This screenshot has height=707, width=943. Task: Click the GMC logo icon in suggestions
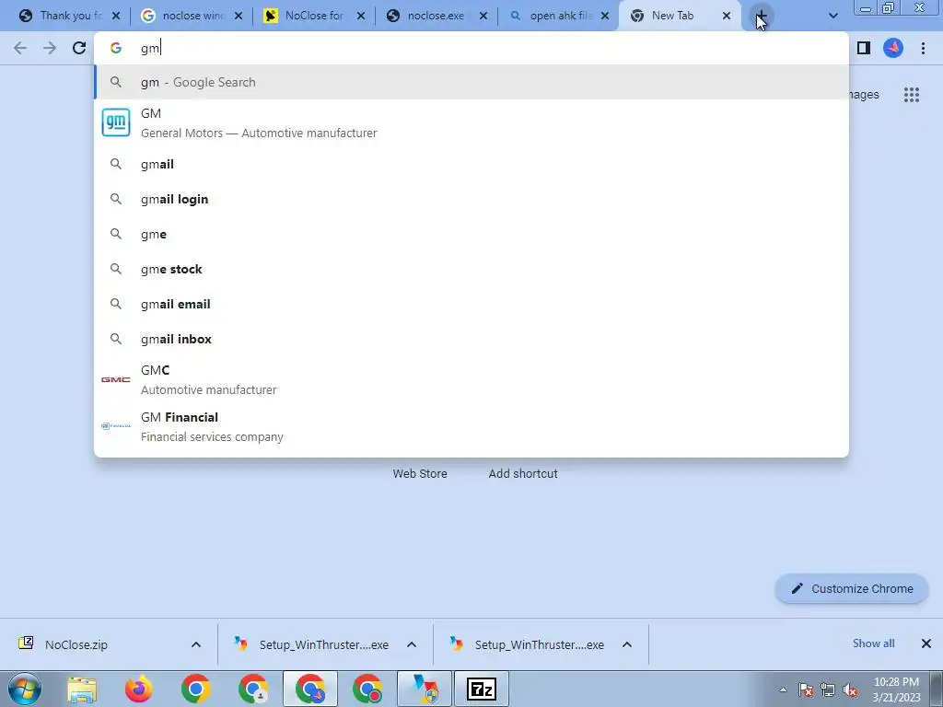pos(115,379)
